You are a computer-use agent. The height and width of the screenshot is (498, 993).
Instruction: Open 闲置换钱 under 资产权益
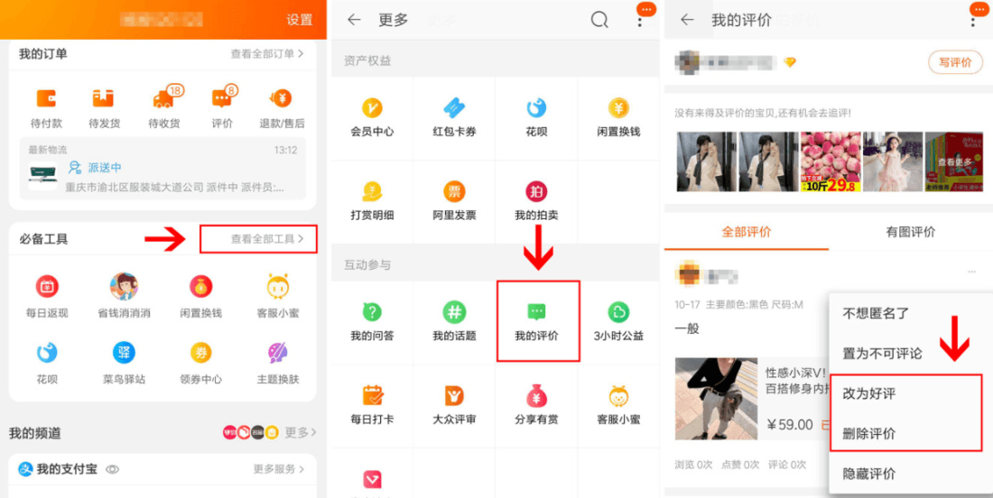pos(618,109)
